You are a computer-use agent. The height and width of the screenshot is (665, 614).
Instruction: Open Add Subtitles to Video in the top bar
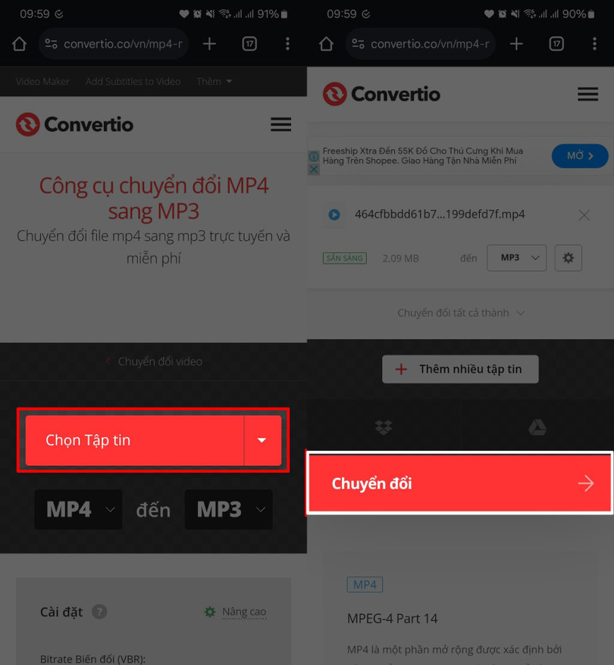coord(133,82)
